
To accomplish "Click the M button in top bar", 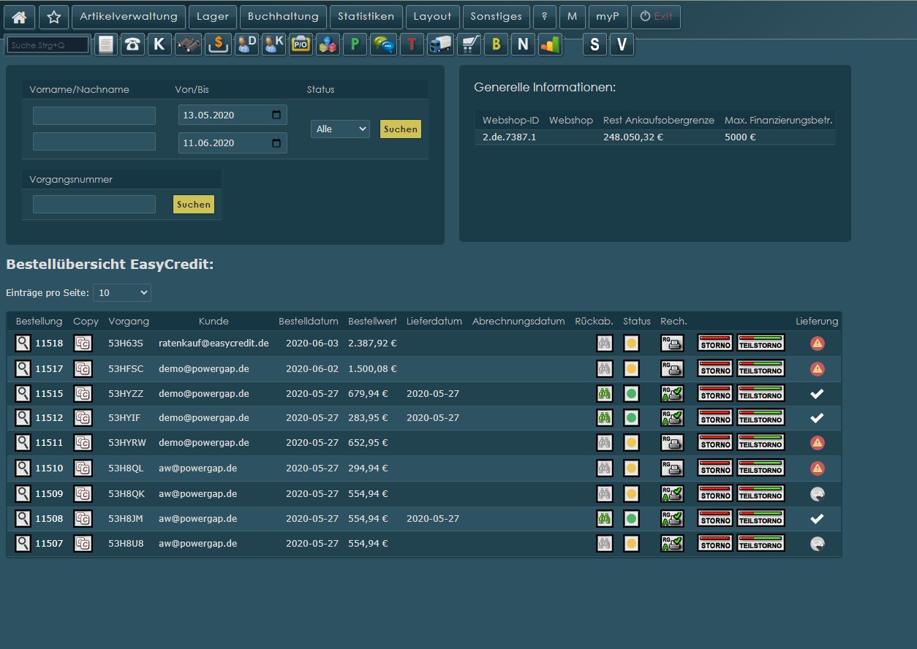I will point(572,17).
